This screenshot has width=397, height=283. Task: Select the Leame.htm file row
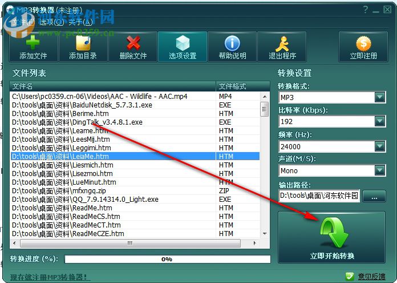(135, 131)
